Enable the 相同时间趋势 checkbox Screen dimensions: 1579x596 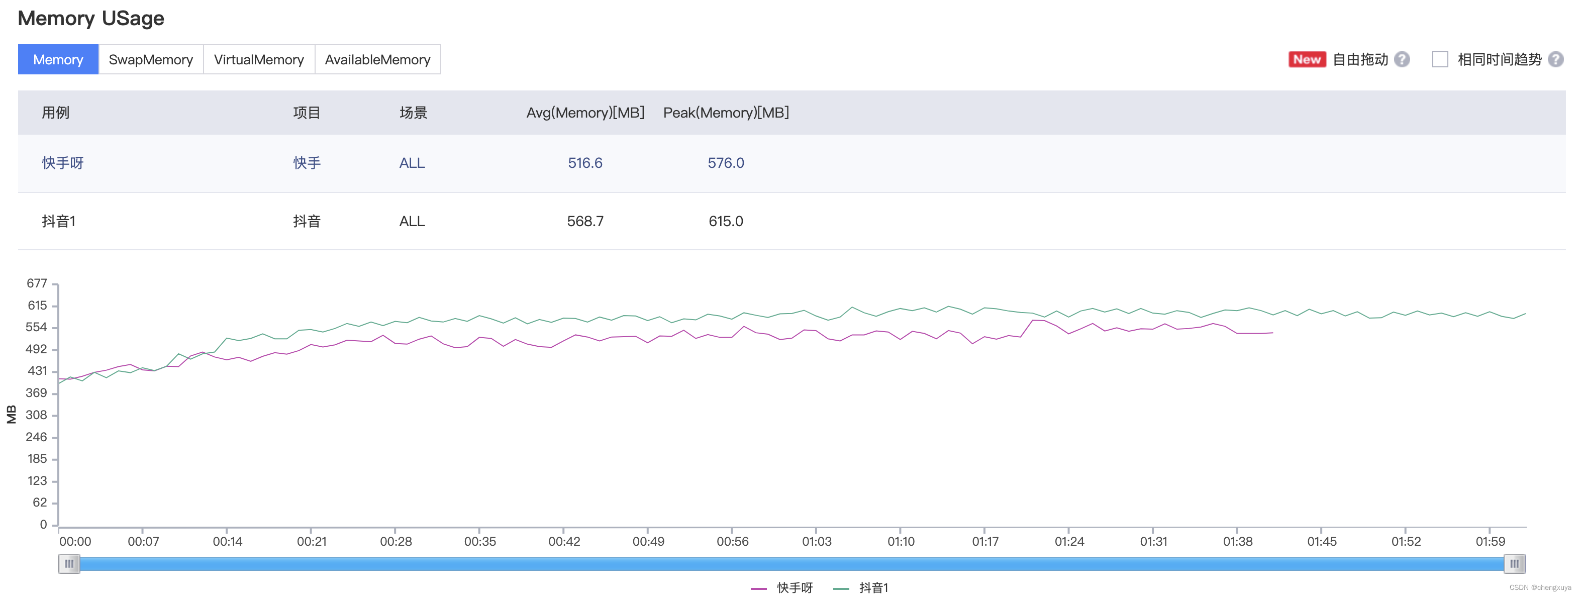click(x=1440, y=59)
